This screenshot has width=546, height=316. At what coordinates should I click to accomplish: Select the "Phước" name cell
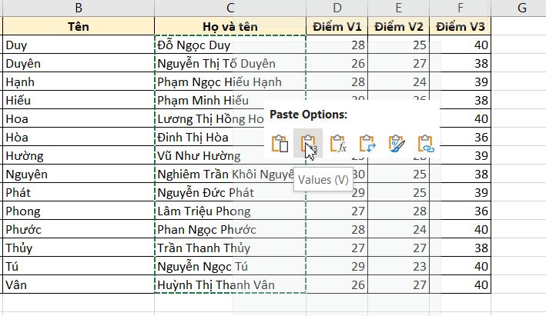pos(78,229)
